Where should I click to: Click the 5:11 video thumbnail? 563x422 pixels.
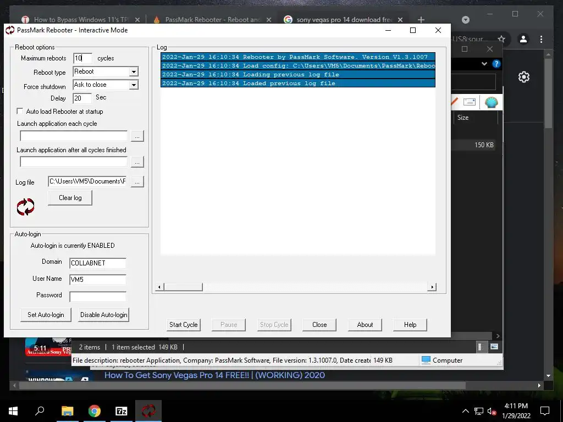48,347
